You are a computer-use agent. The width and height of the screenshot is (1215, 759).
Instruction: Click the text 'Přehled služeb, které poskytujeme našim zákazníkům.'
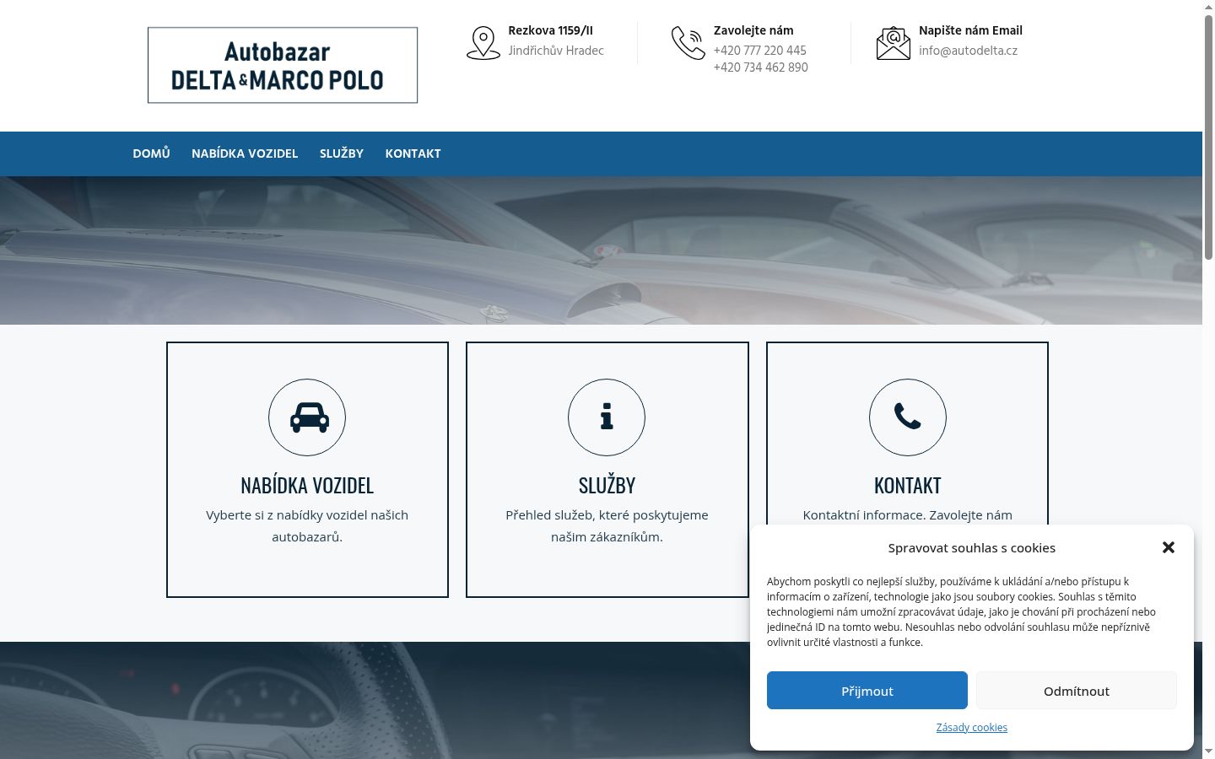607,525
